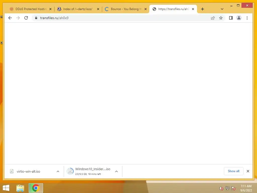The width and height of the screenshot is (257, 193).
Task: Open the Chrome side panel
Action: (231, 18)
